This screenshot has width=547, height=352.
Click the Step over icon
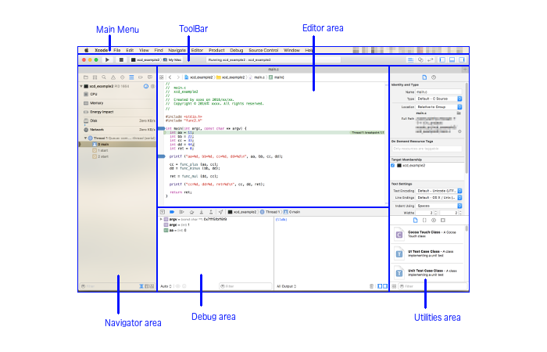coord(191,212)
